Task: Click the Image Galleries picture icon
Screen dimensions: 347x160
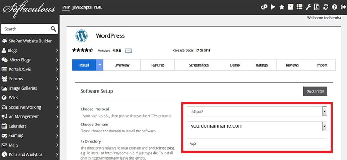Action: click(4, 88)
